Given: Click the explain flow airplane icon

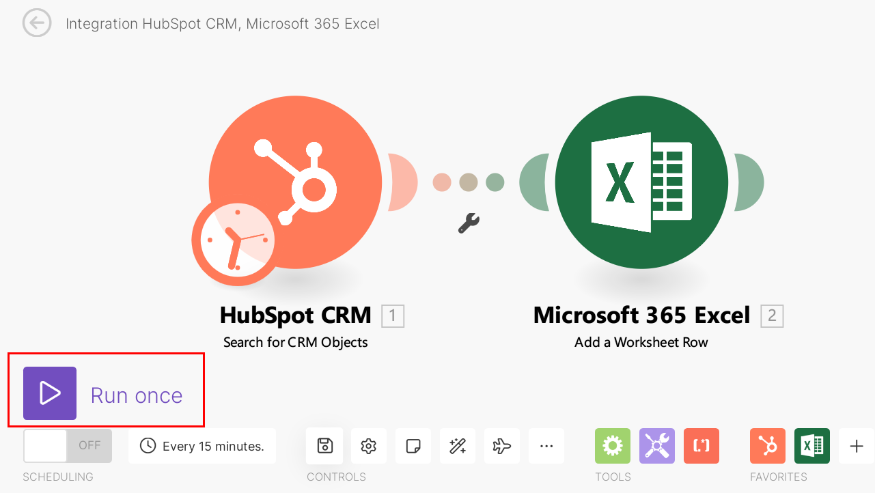Looking at the screenshot, I should pos(502,446).
